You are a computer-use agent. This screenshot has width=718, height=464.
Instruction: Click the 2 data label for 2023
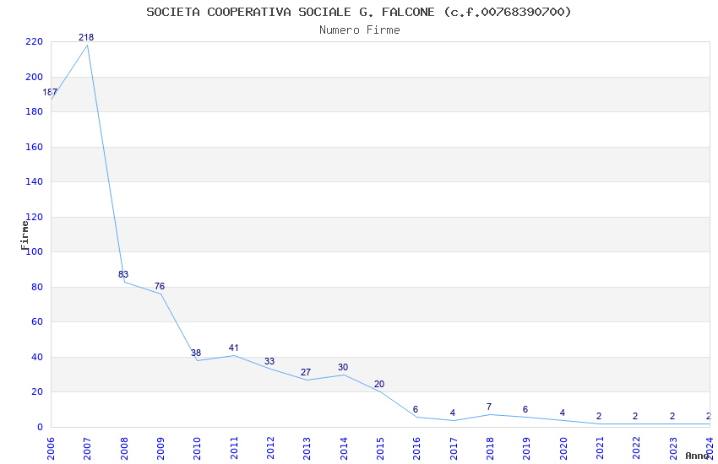tap(672, 416)
